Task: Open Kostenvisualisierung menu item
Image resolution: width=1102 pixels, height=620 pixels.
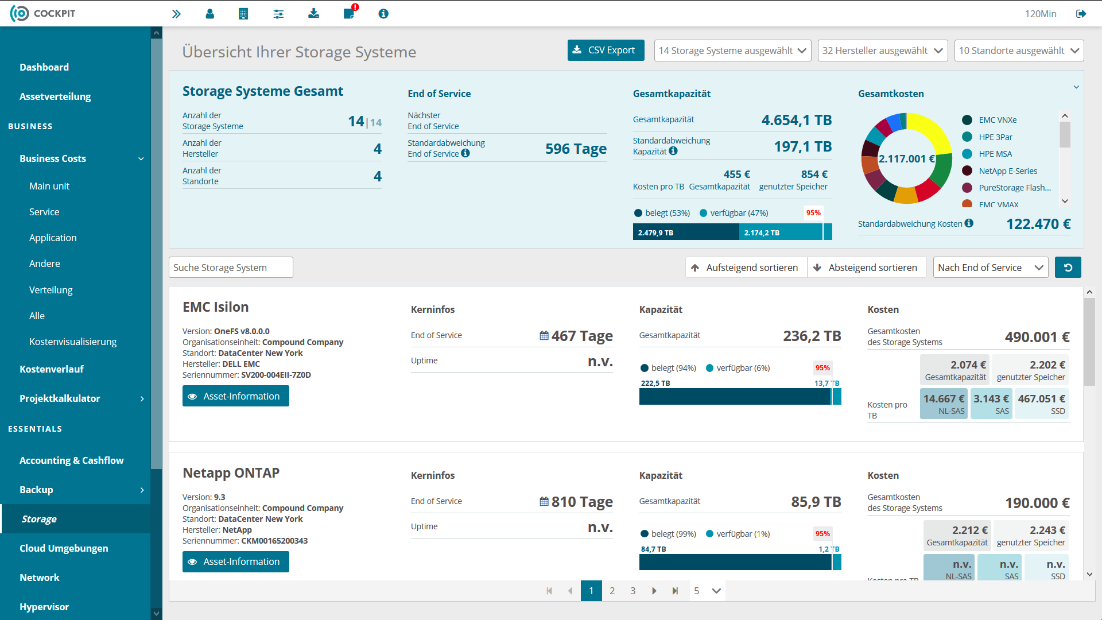Action: [x=73, y=342]
